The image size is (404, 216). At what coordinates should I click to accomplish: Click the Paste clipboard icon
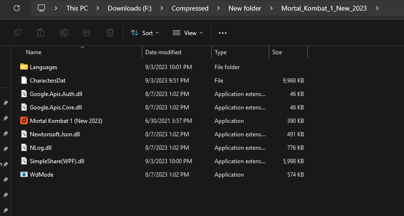(x=41, y=33)
